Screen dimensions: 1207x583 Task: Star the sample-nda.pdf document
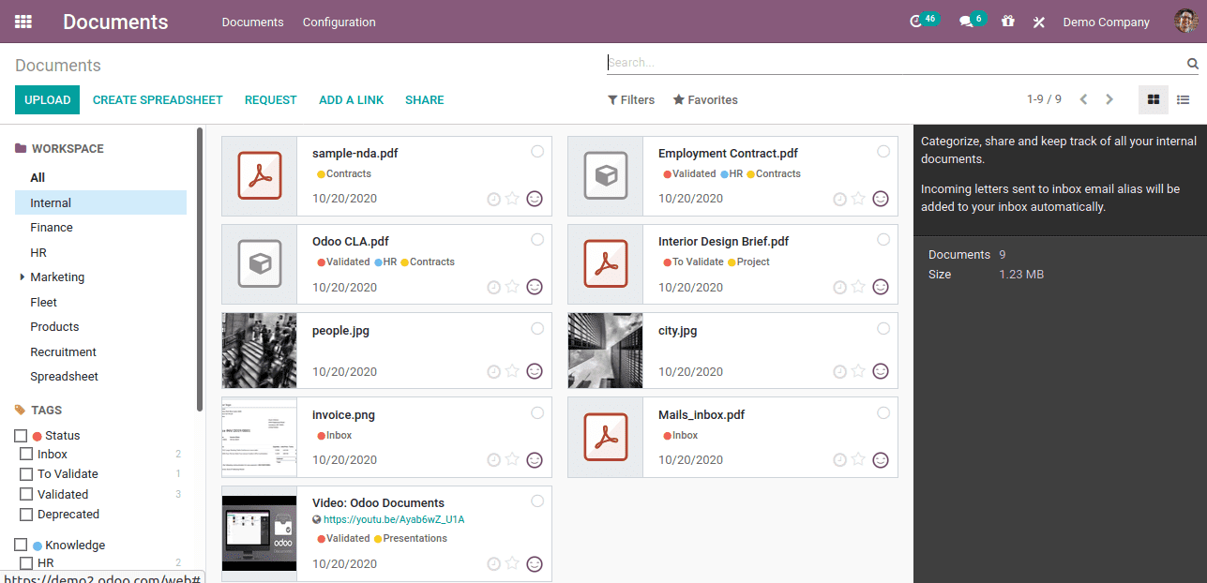pyautogui.click(x=512, y=199)
